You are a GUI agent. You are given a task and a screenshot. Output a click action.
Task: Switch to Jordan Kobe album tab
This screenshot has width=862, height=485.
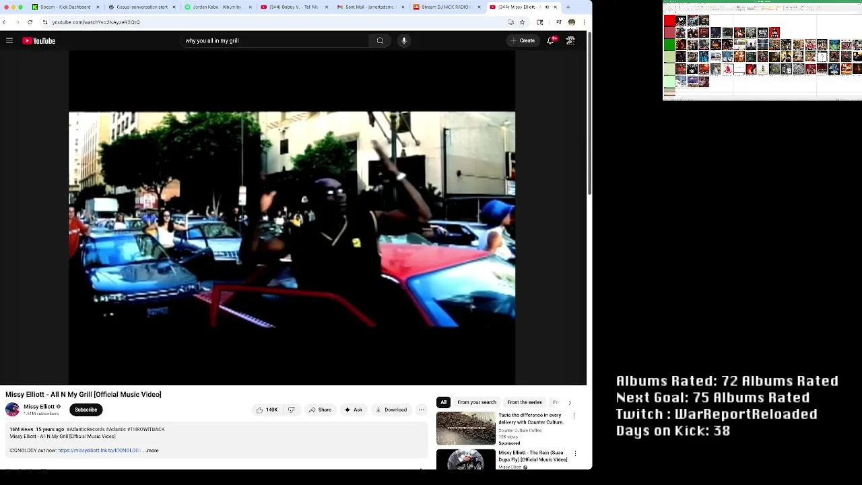[218, 7]
